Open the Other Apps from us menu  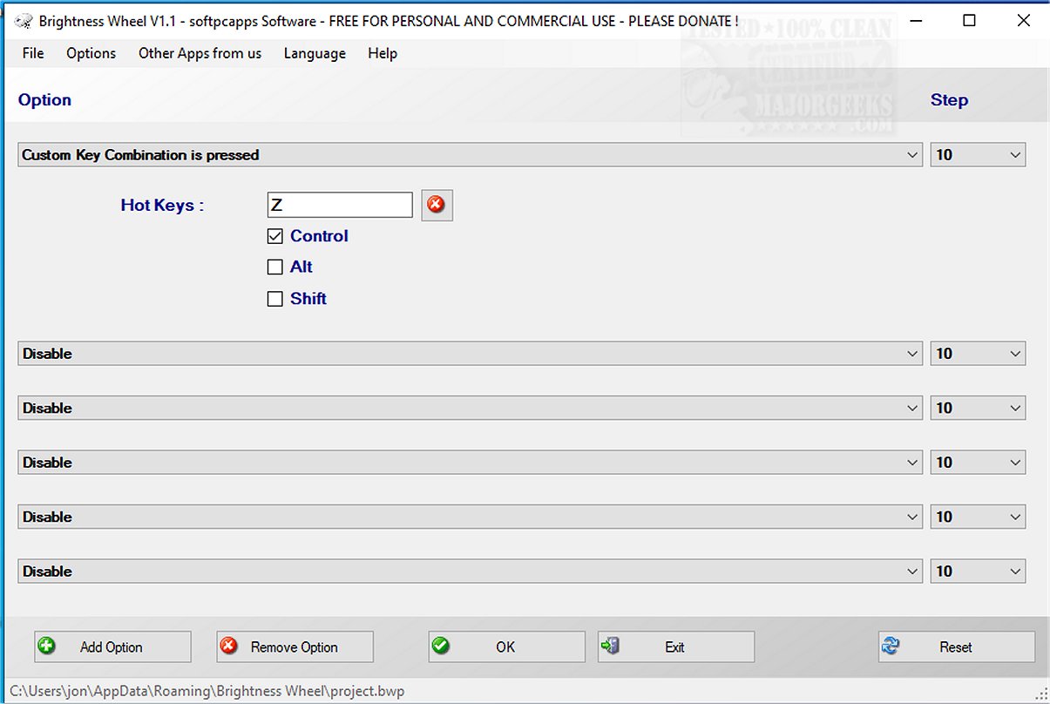click(x=200, y=53)
